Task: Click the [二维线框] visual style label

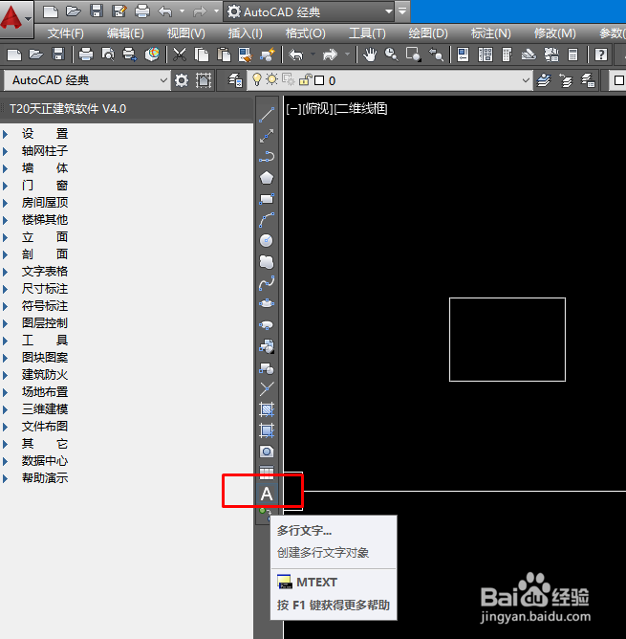Action: (x=360, y=108)
